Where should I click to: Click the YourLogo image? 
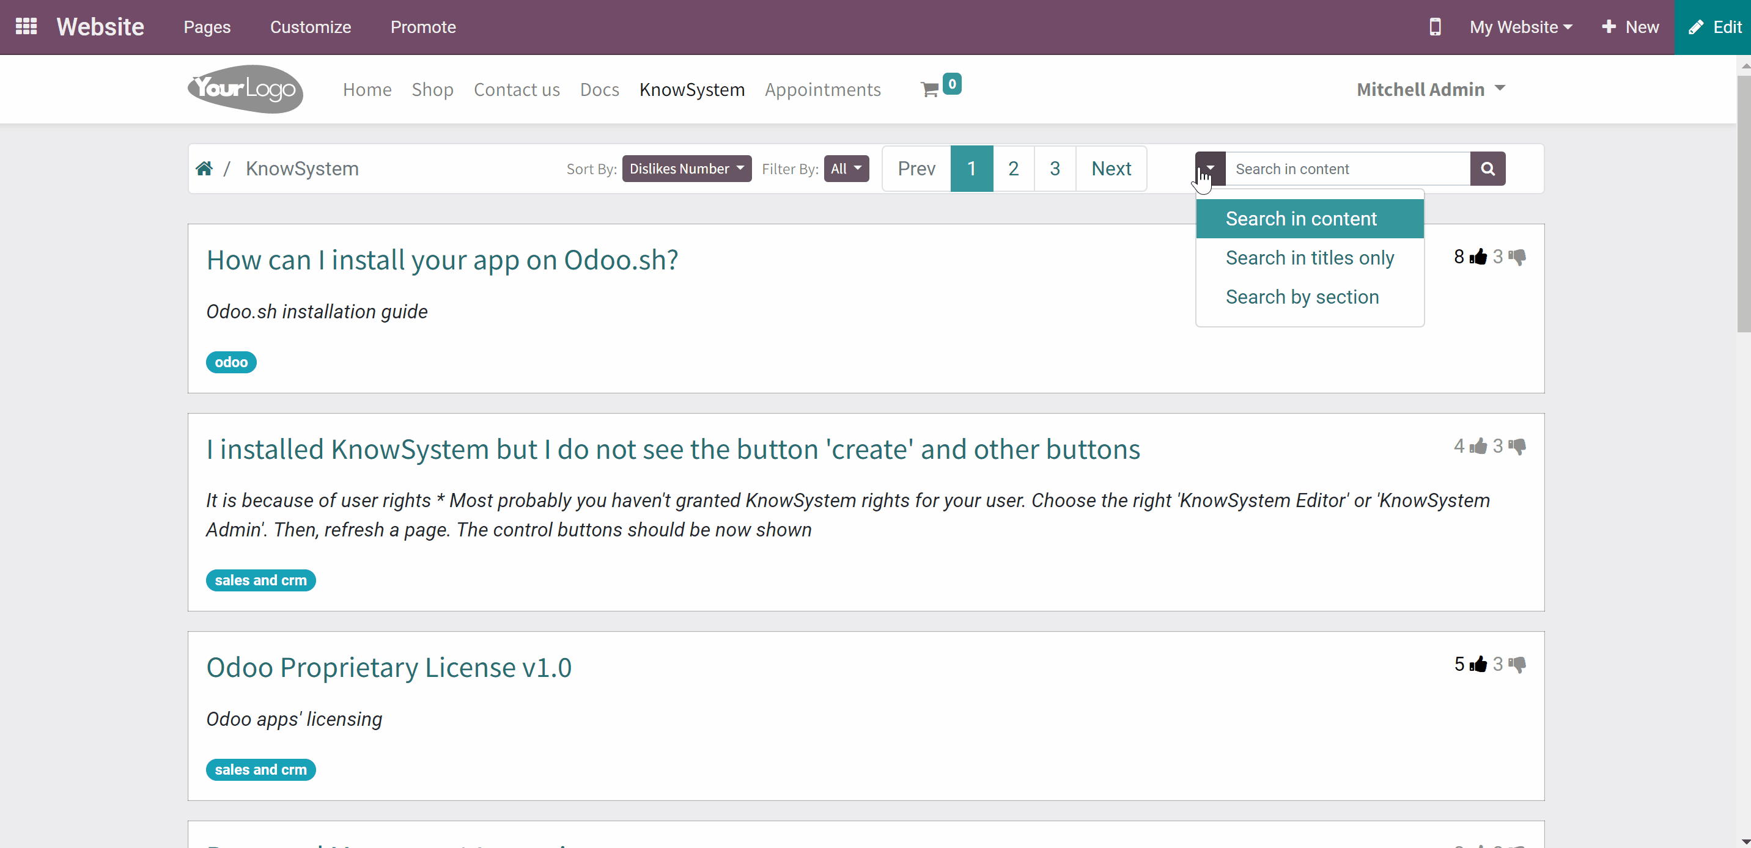[245, 89]
